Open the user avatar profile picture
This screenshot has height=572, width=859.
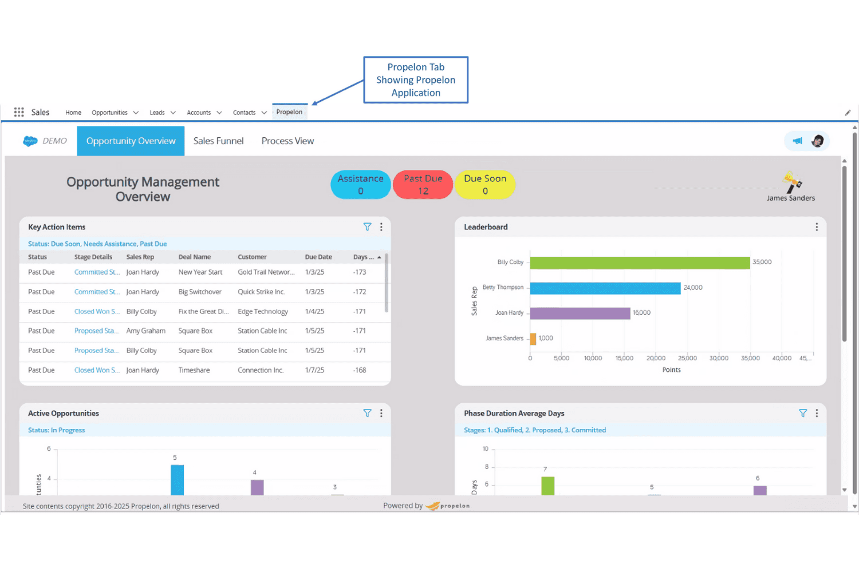(818, 141)
